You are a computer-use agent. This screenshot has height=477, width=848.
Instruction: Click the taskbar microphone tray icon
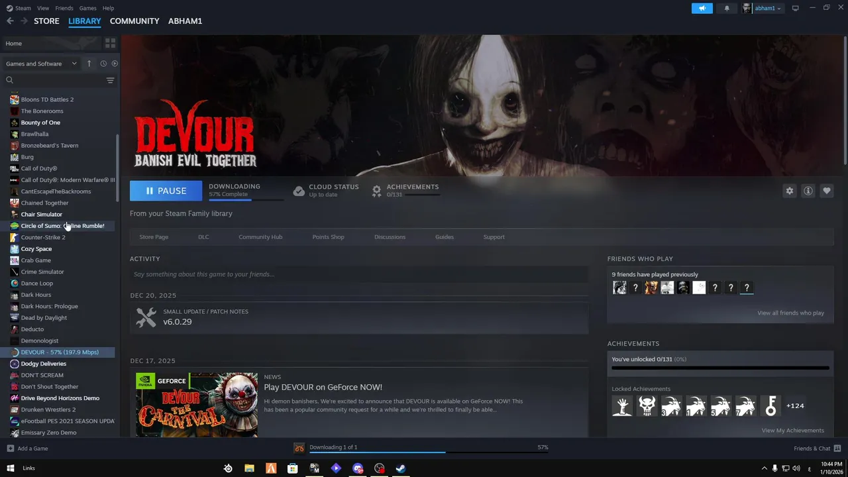click(774, 468)
